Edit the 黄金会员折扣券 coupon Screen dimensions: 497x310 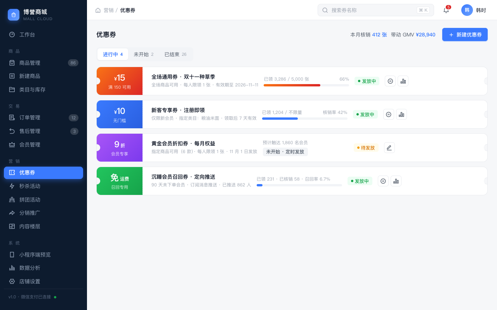tap(389, 148)
